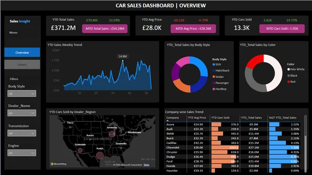Sort table by the Company column header

tap(173, 118)
